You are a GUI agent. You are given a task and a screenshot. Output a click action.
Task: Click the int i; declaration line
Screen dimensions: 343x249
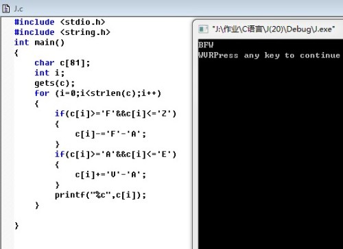point(49,73)
